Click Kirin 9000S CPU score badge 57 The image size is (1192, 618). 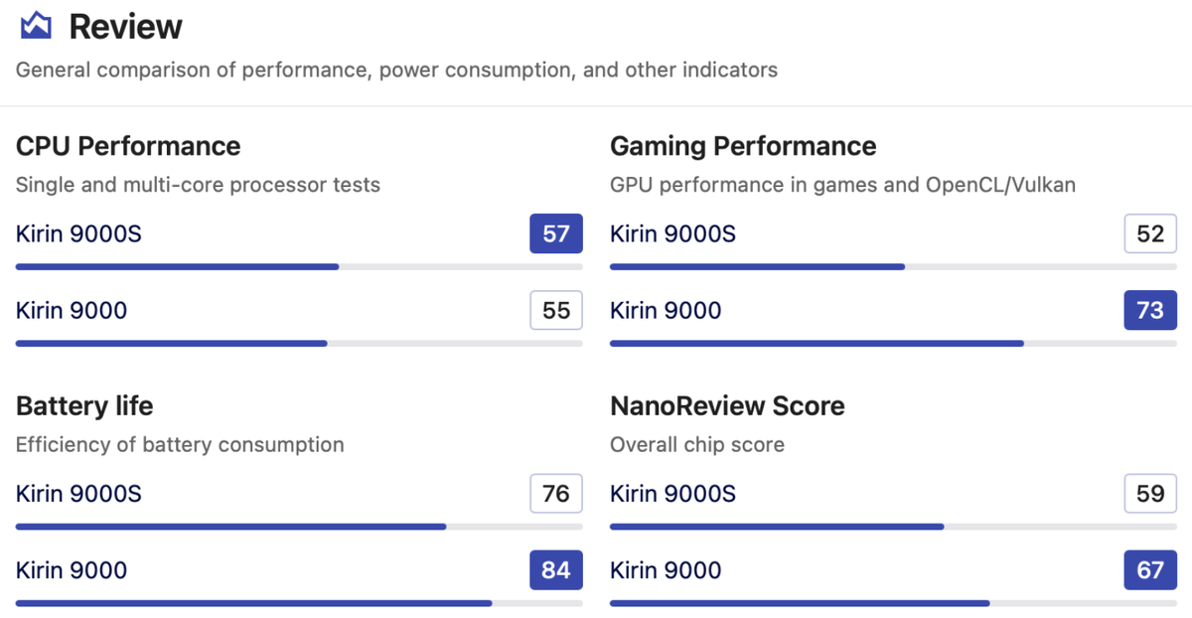tap(556, 233)
